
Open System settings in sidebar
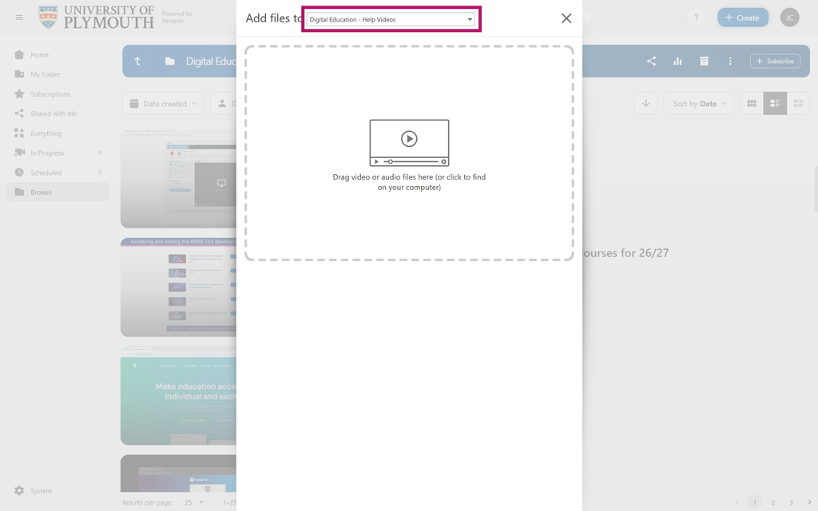58,491
